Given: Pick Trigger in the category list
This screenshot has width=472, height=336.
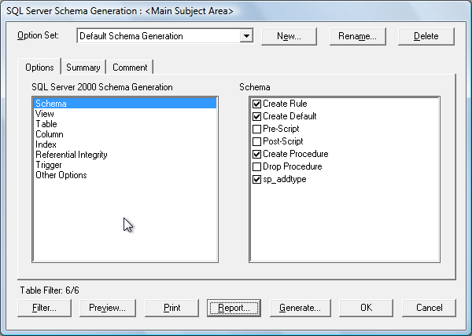Looking at the screenshot, I should [125, 165].
